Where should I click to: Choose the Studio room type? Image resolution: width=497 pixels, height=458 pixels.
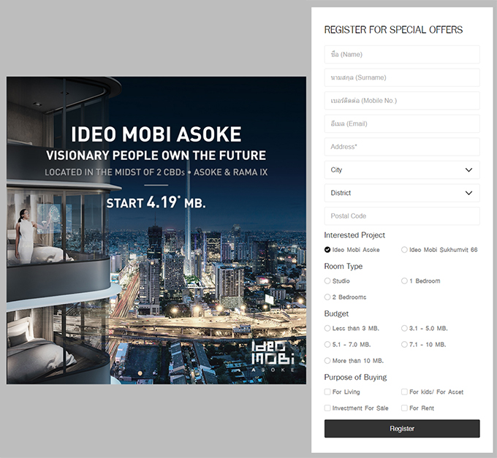pos(327,281)
